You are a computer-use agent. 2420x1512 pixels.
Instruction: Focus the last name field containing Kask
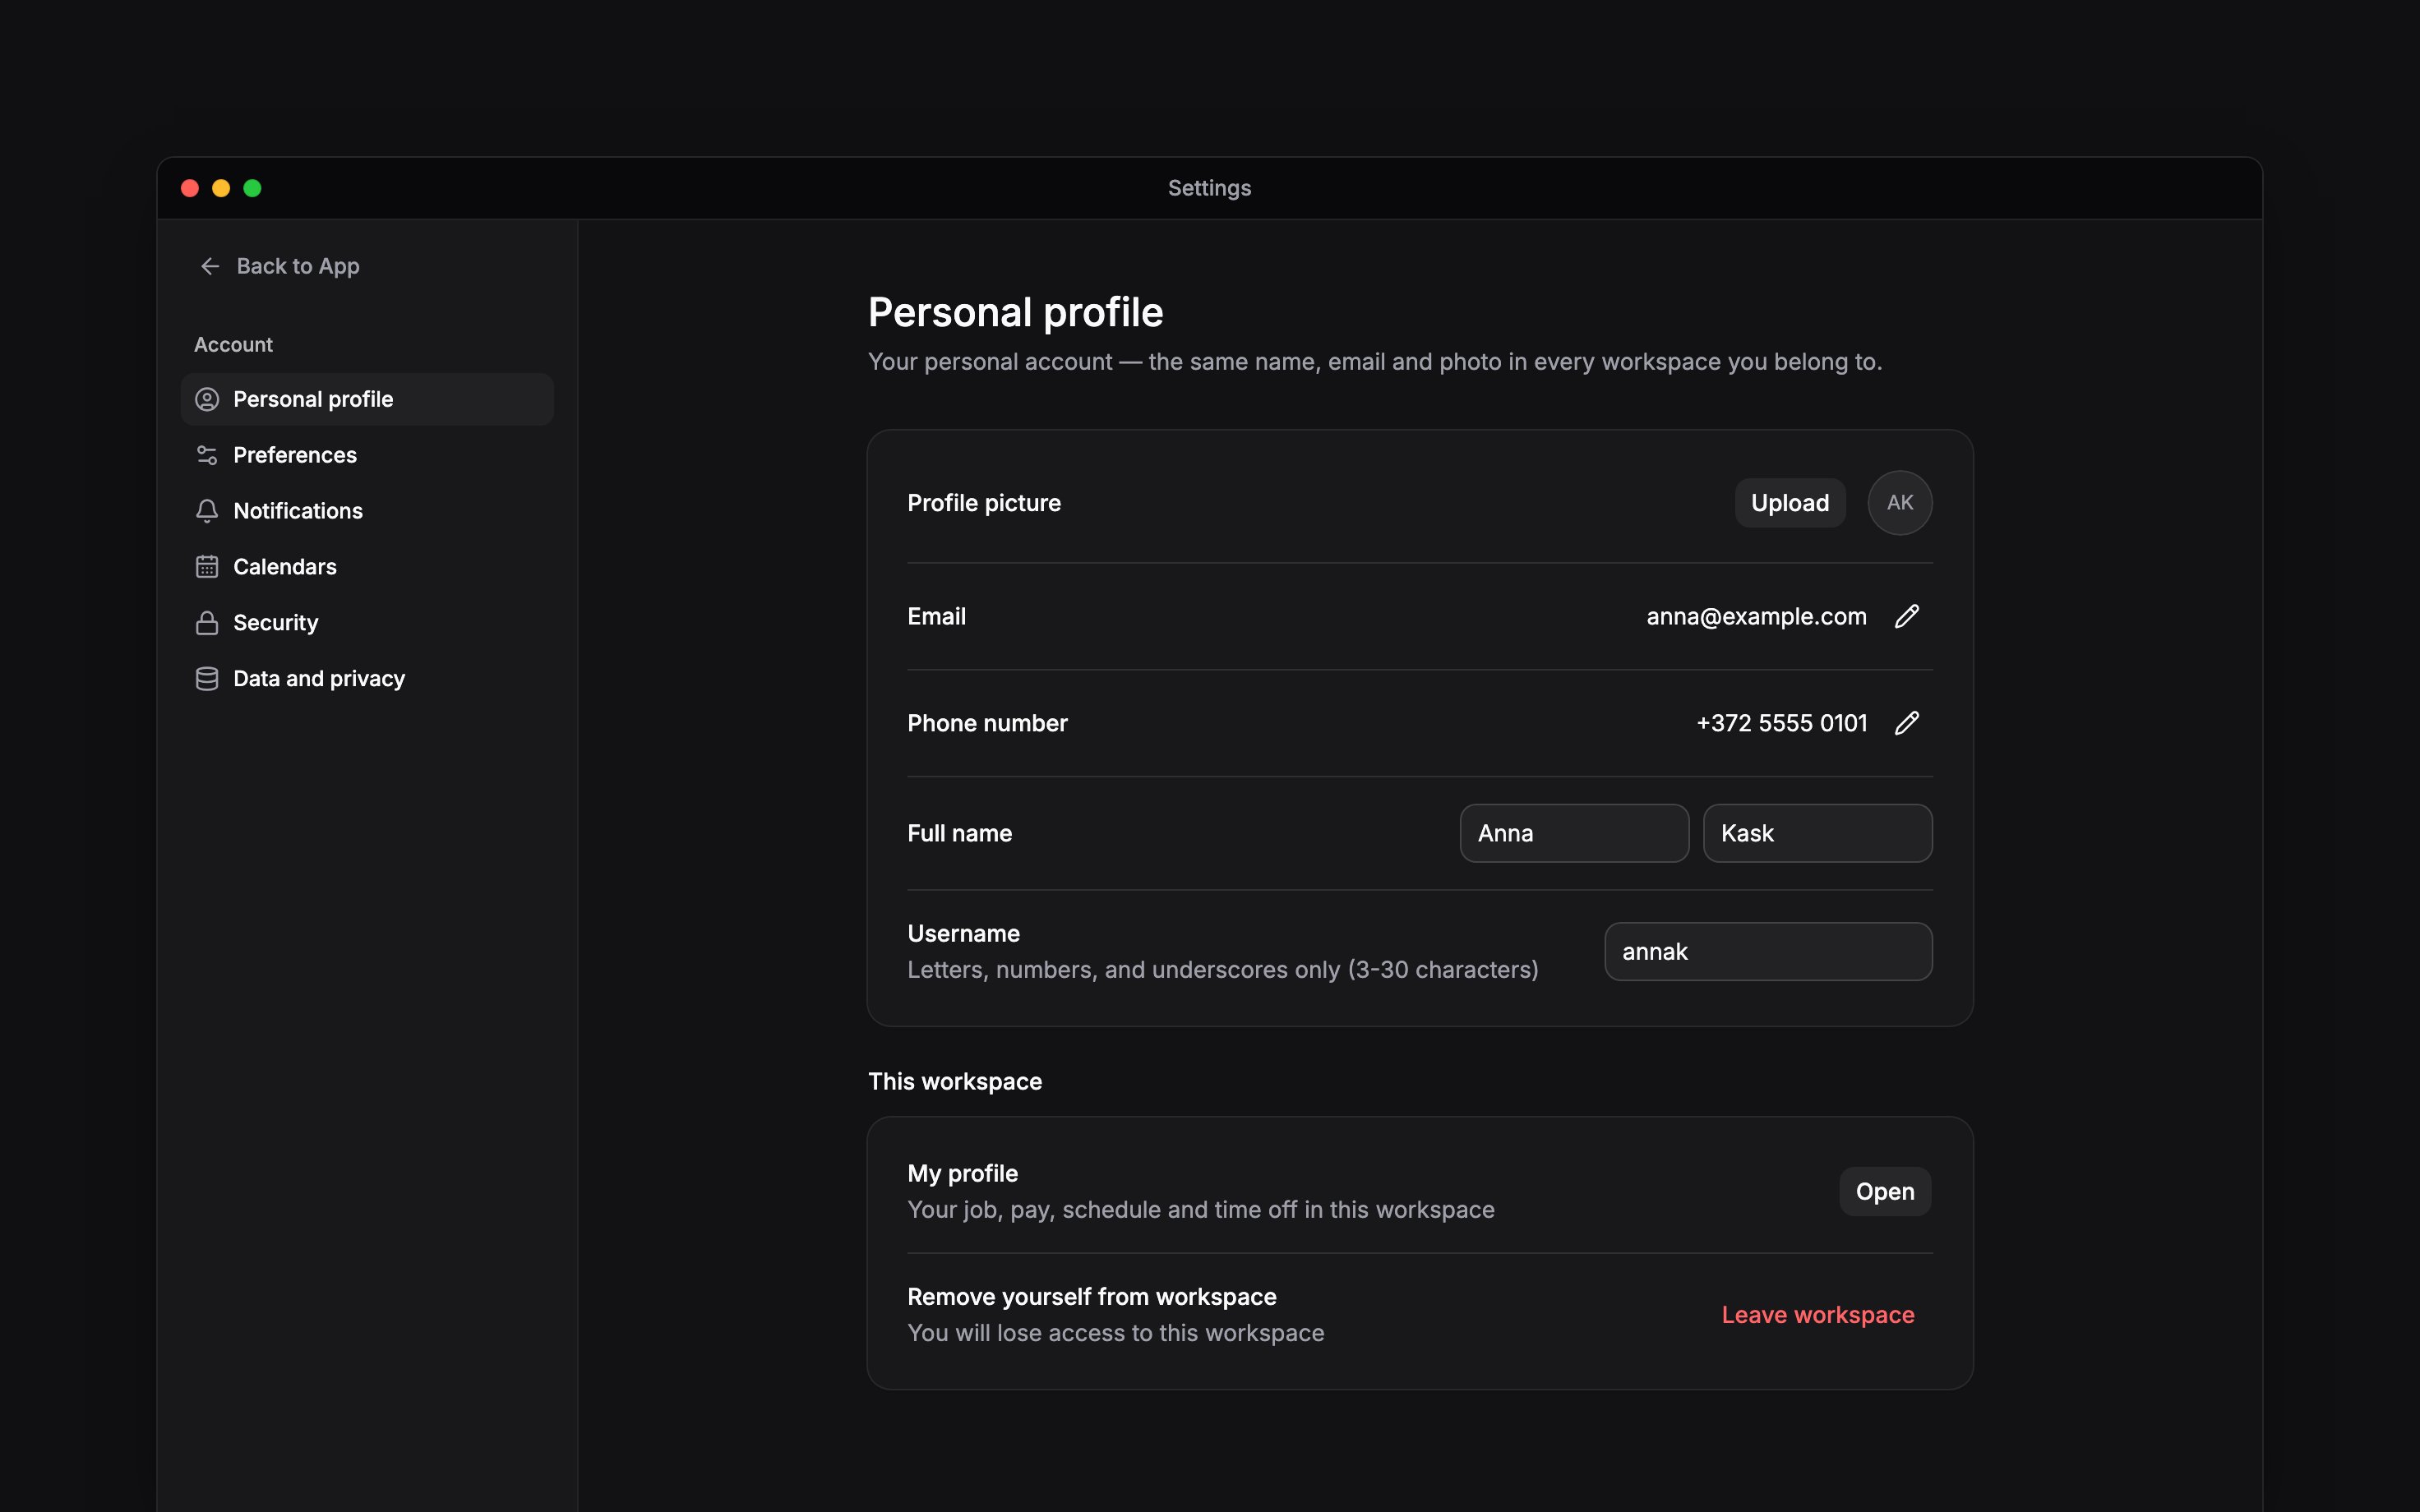1817,833
